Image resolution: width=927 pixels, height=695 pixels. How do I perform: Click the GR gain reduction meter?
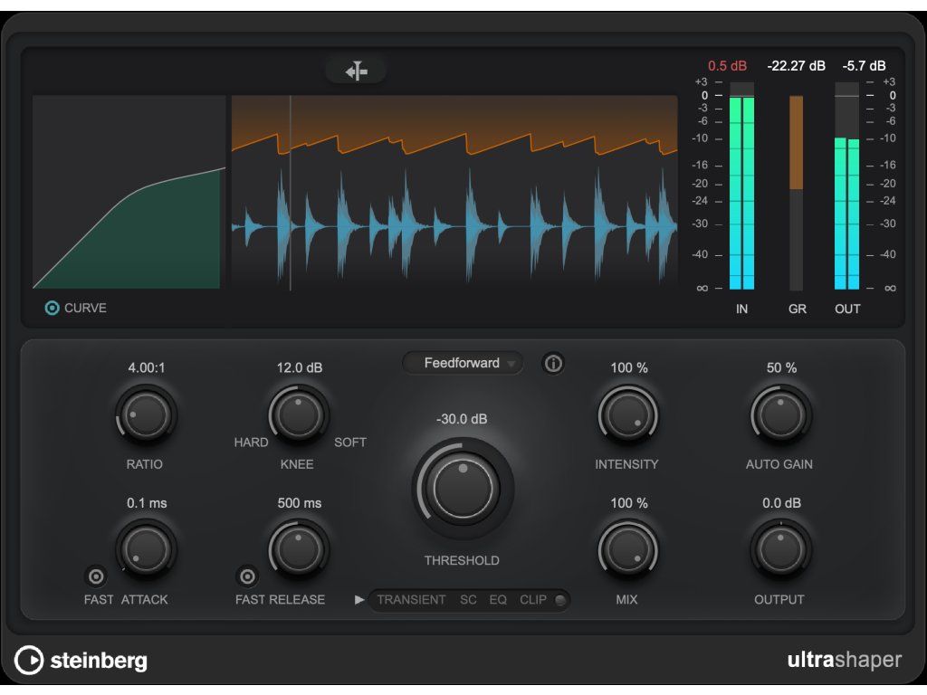tap(797, 193)
